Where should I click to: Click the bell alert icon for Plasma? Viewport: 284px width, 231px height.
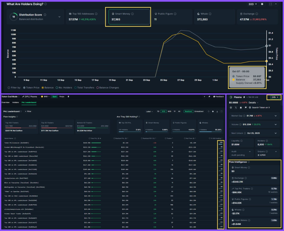coord(240,107)
